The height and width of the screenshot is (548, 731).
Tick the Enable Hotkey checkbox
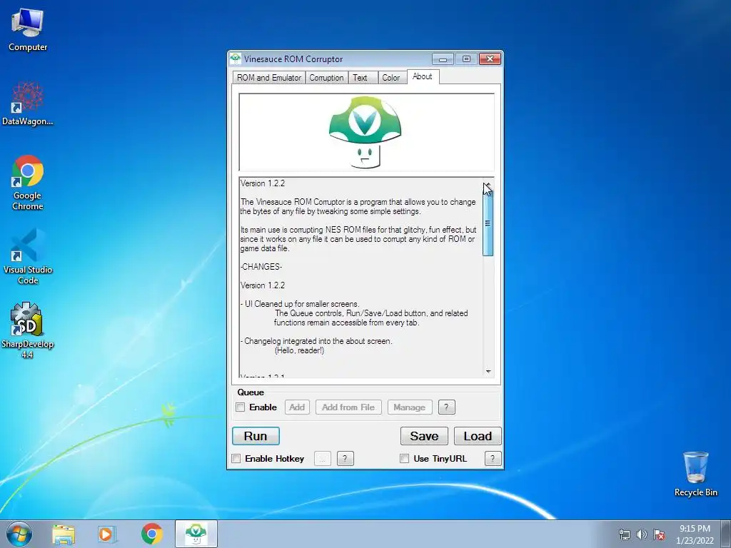coord(236,459)
